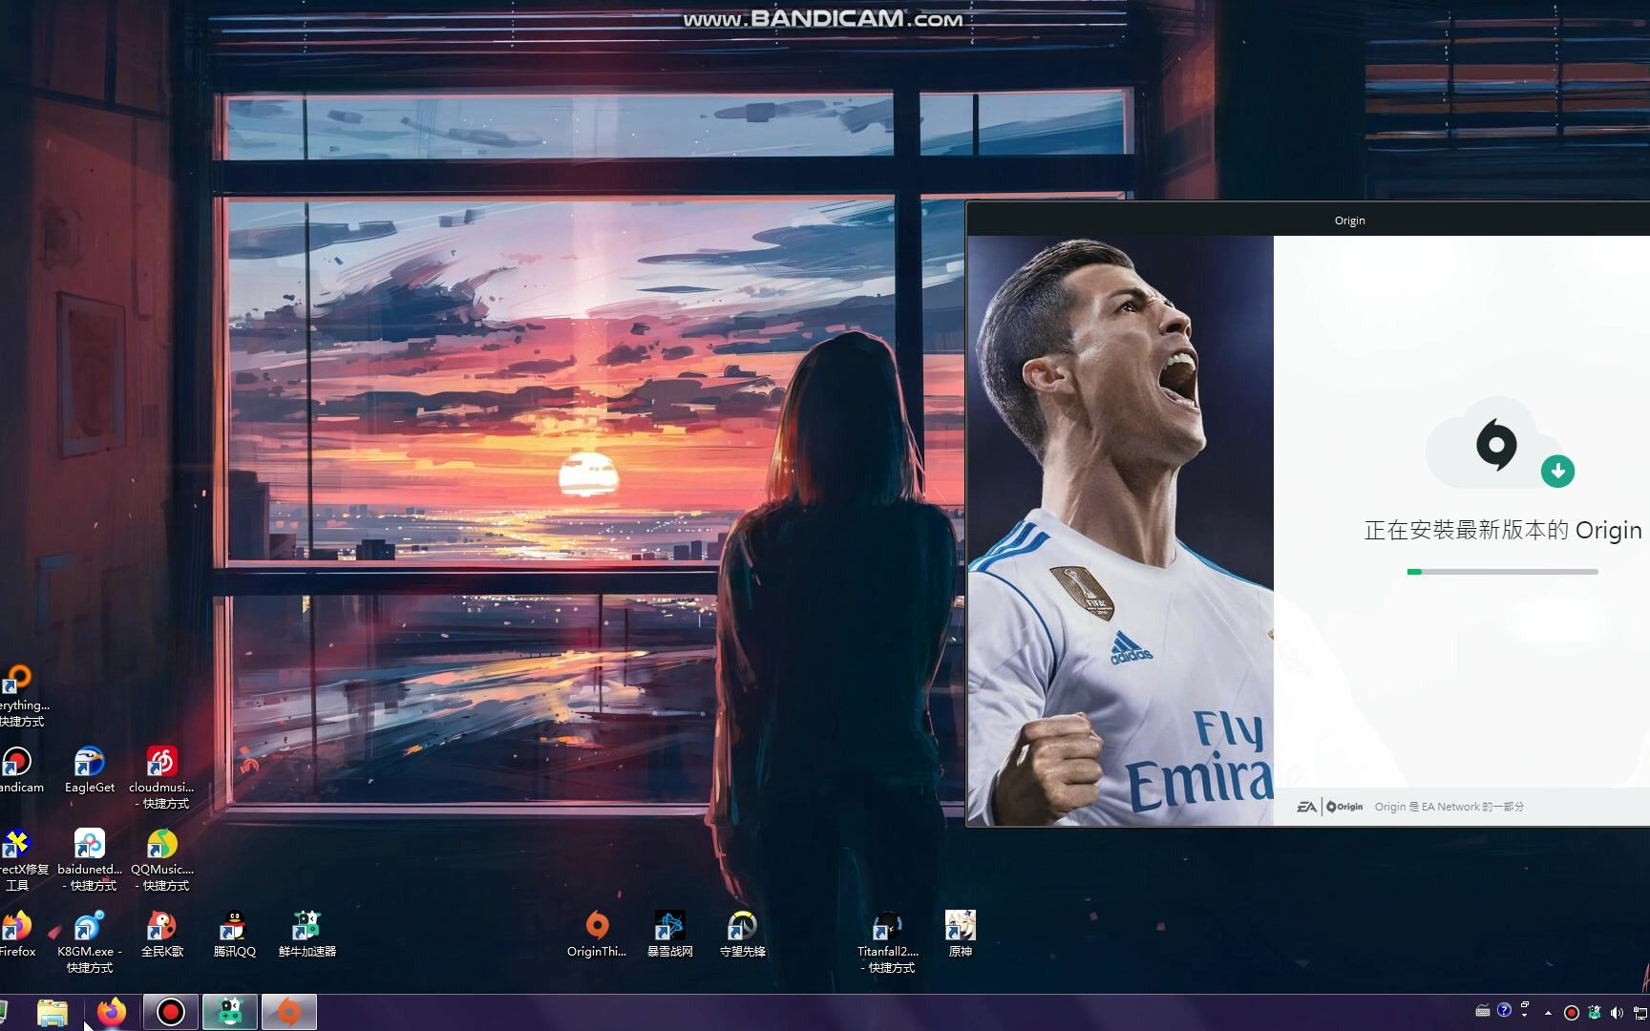
Task: Open the EagleGet desktop icon
Action: click(x=90, y=769)
